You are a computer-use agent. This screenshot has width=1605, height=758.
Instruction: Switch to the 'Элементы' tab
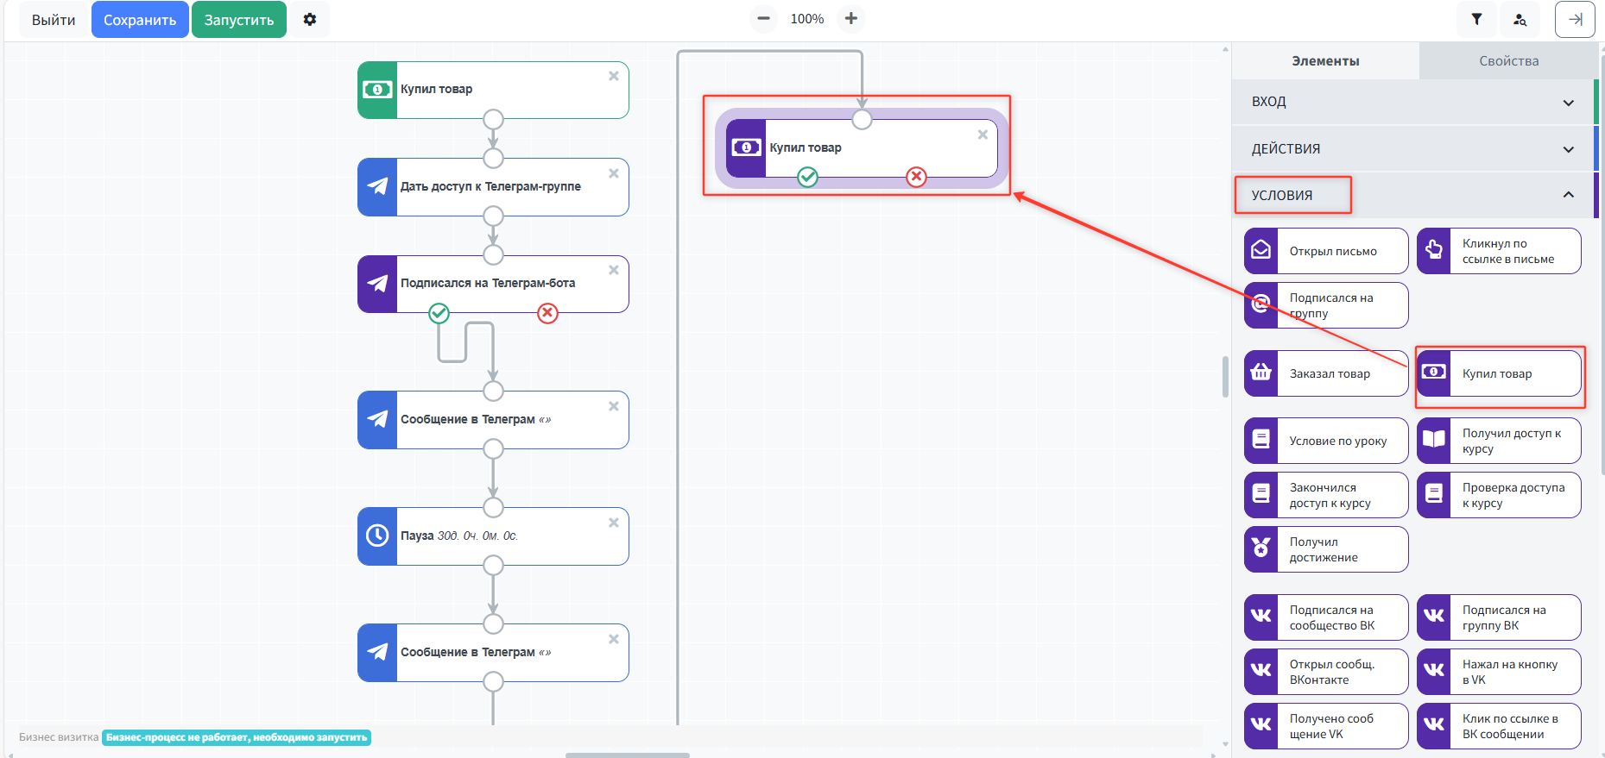tap(1325, 61)
